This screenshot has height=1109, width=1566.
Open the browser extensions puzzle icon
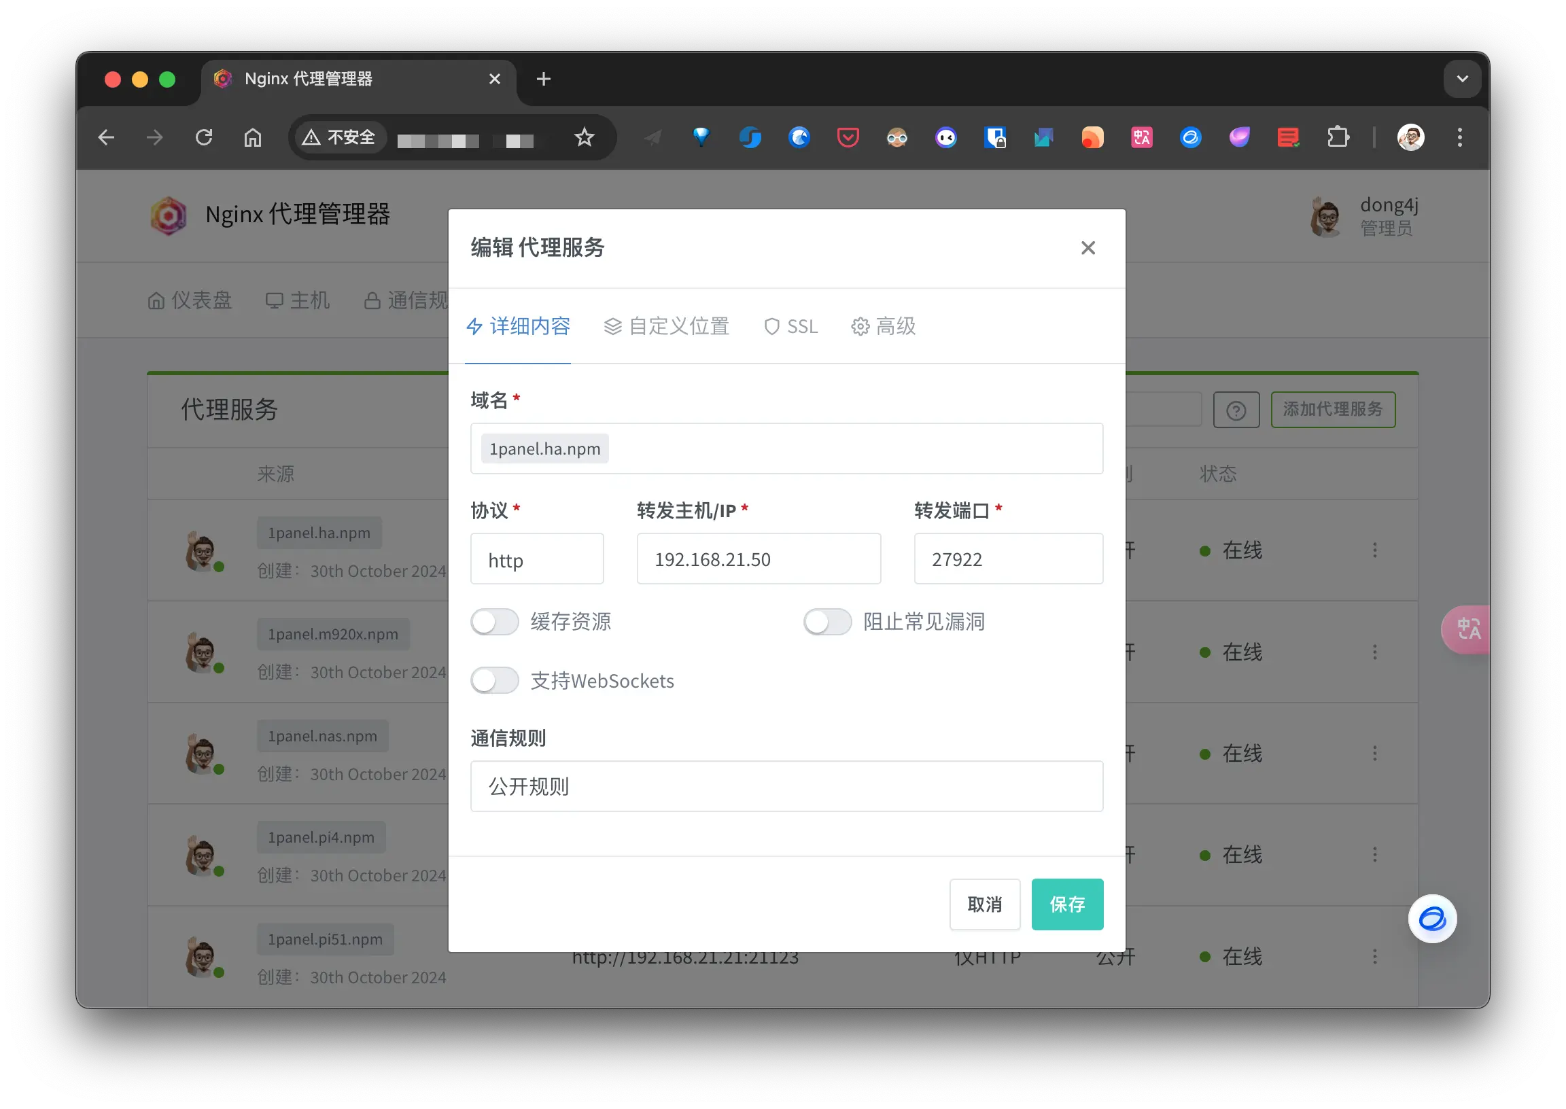point(1337,138)
